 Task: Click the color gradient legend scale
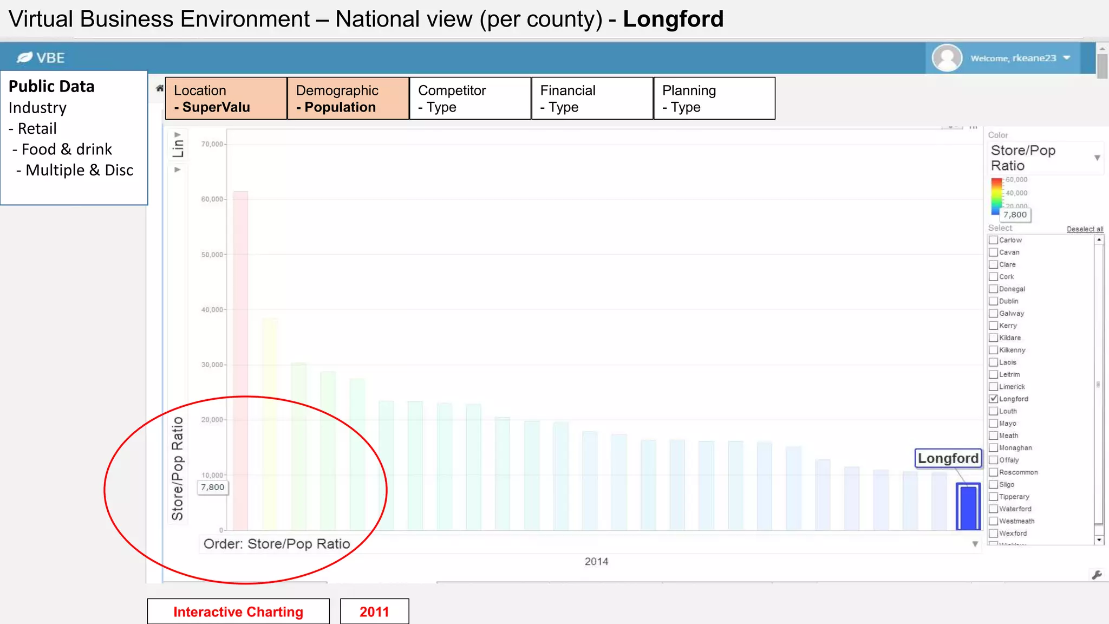pyautogui.click(x=996, y=196)
